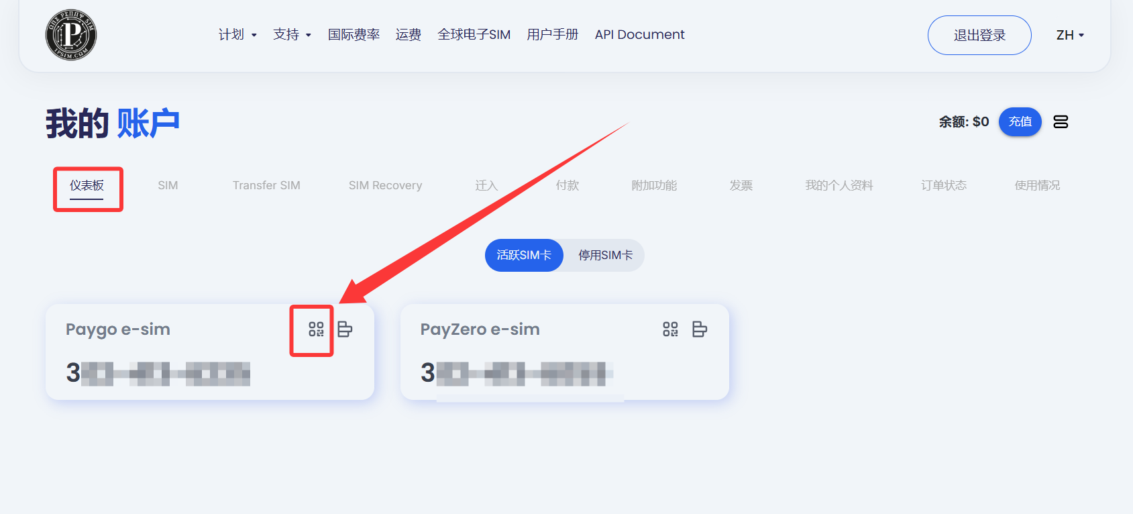The image size is (1133, 514).
Task: Click the 充值 top-up button
Action: point(1020,121)
